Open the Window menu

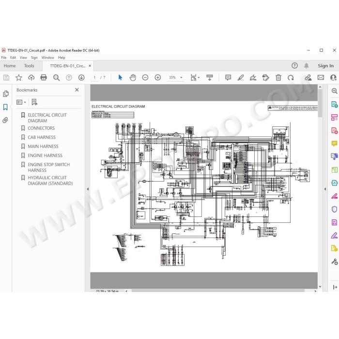tap(48, 58)
